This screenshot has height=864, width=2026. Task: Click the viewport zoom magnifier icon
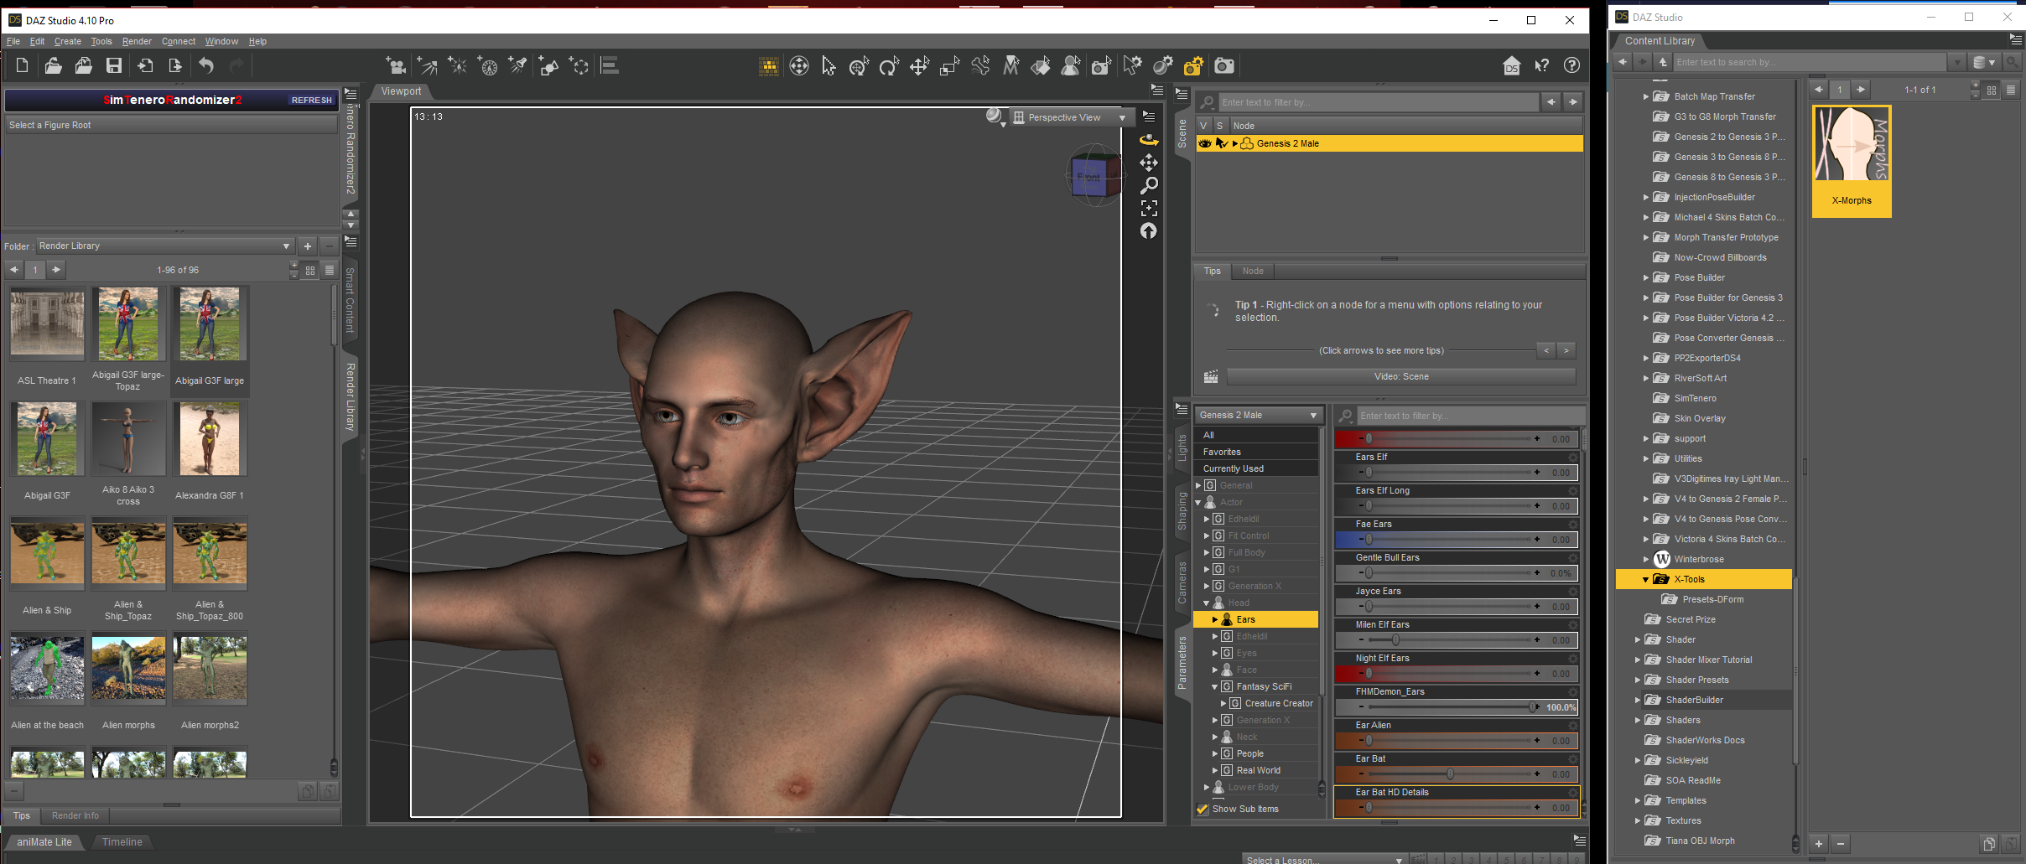click(x=1149, y=185)
